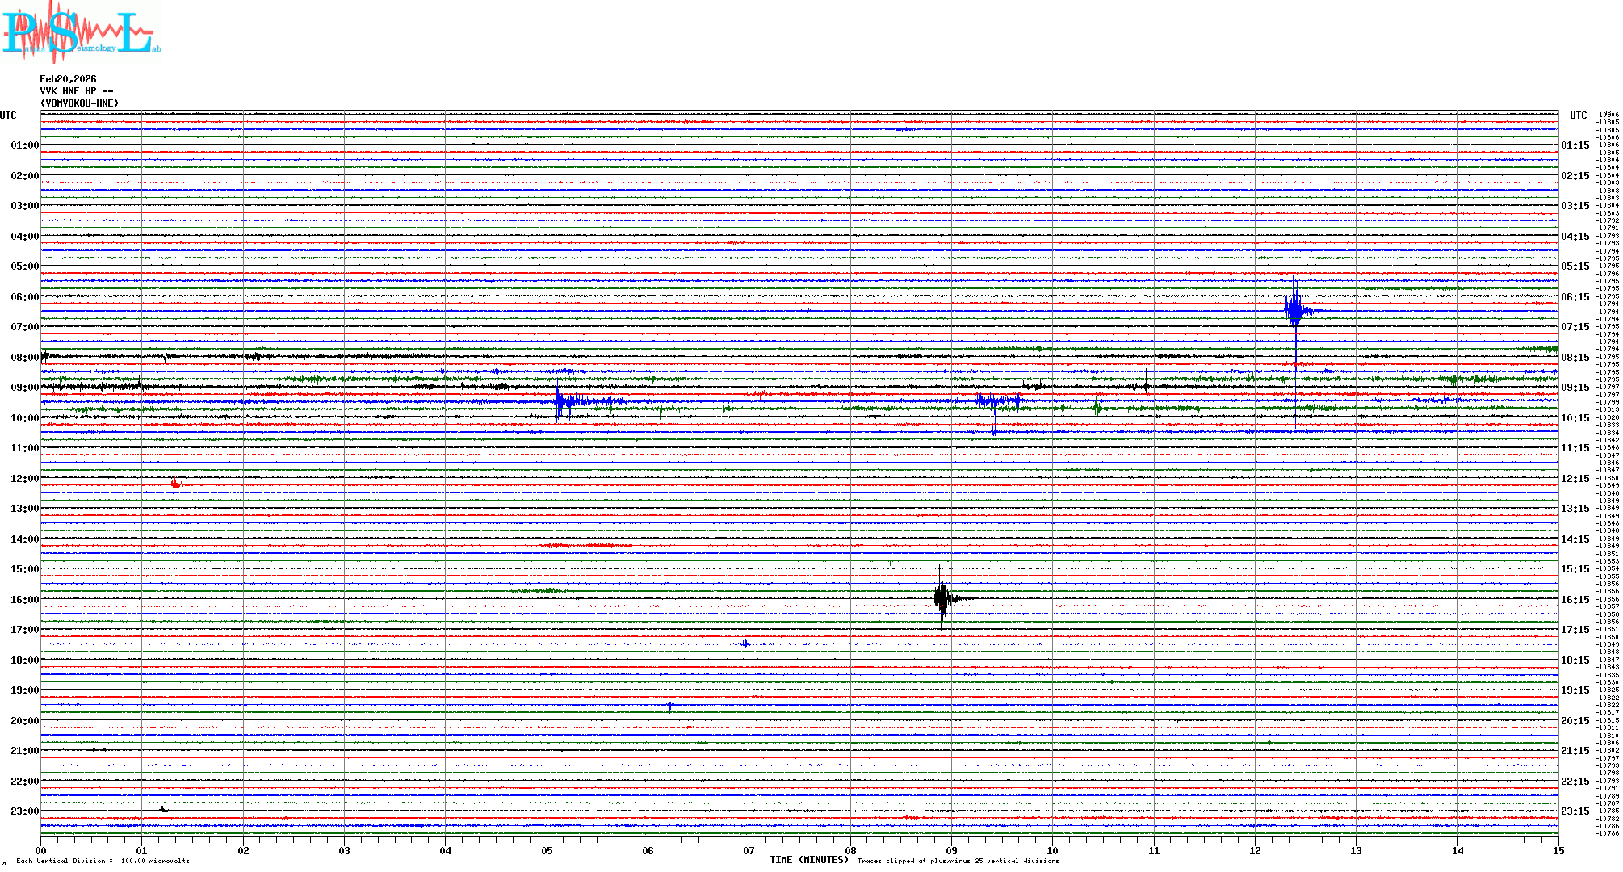Click the 23:00 UTC label on left axis
Image resolution: width=1623 pixels, height=872 pixels.
24,811
